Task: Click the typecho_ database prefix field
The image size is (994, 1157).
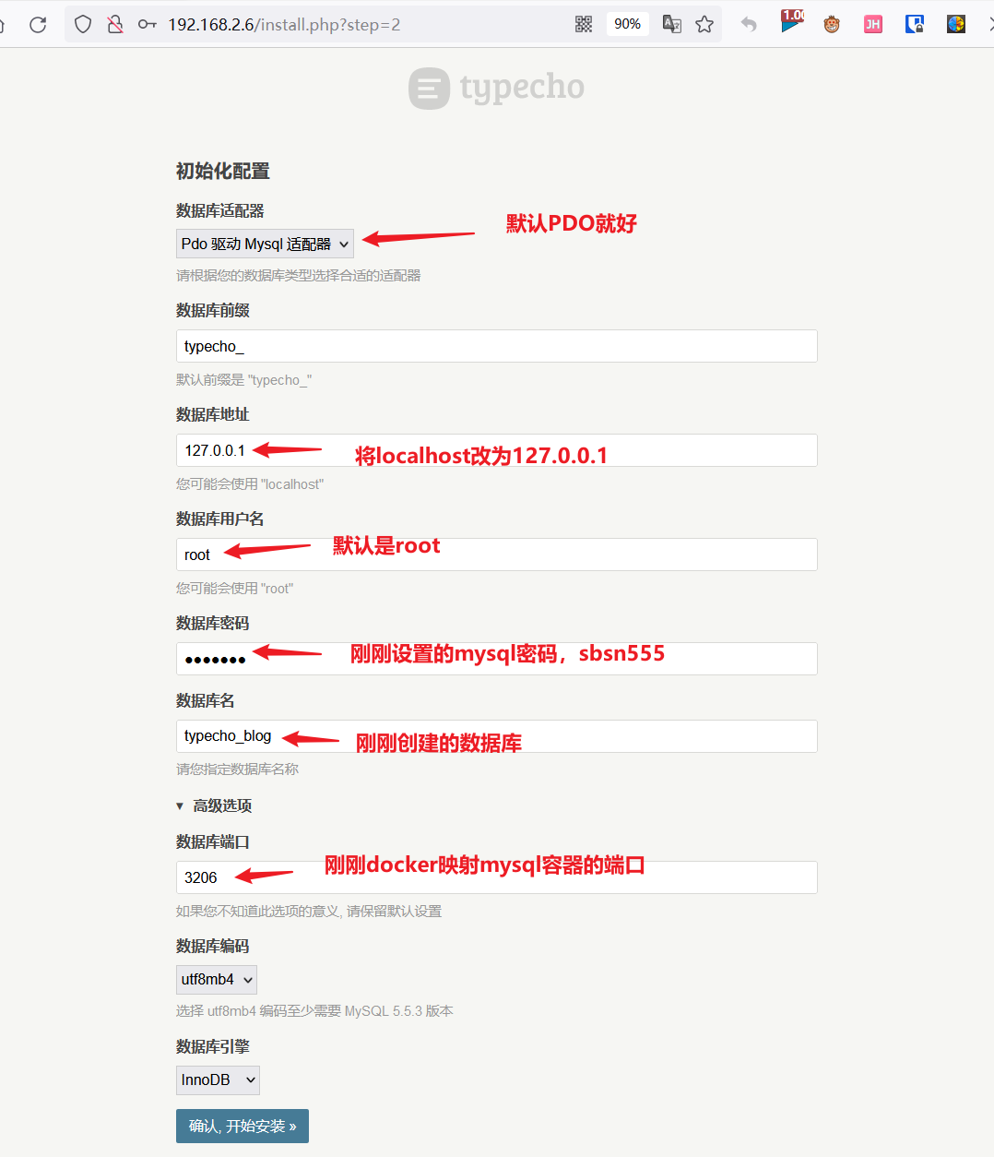Action: [496, 346]
